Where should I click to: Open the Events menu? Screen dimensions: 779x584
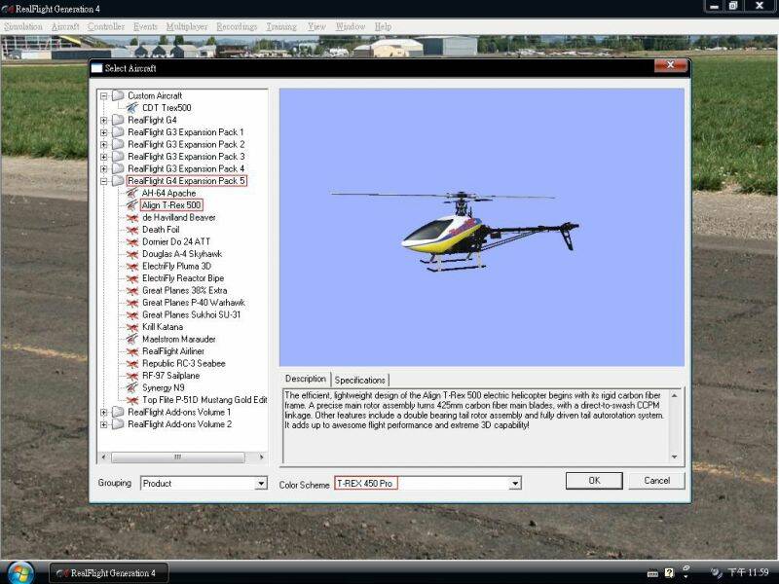coord(145,27)
